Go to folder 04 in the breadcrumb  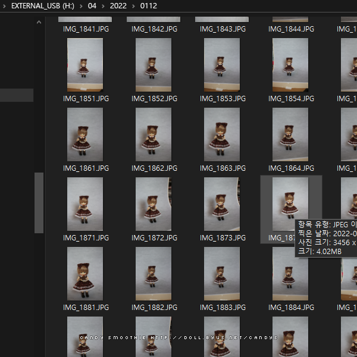pos(92,6)
